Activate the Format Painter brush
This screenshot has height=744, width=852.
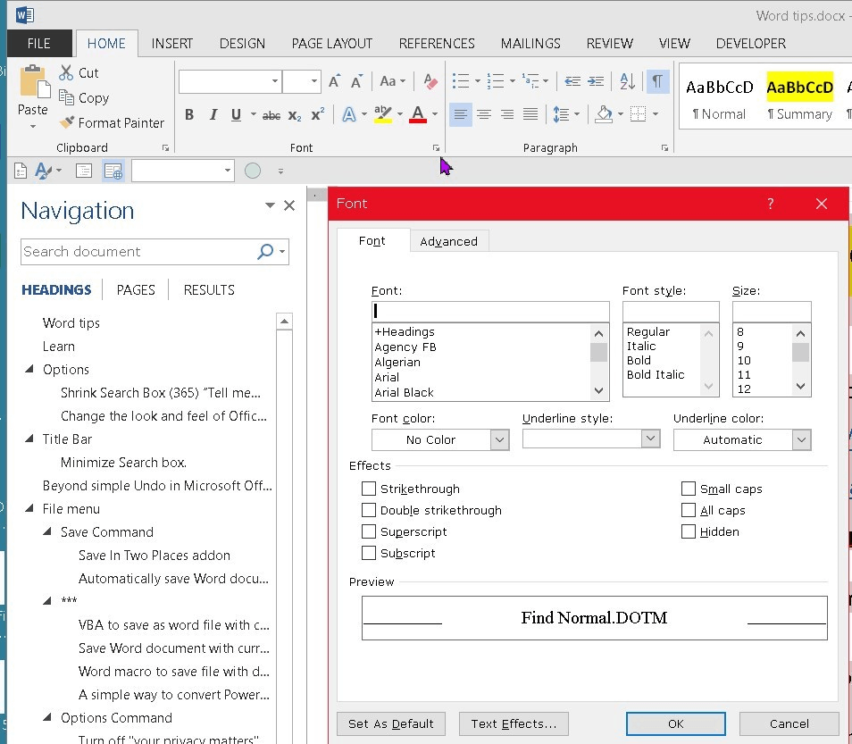(x=66, y=123)
